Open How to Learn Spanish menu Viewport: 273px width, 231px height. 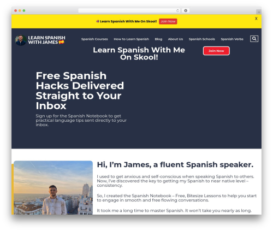pyautogui.click(x=131, y=39)
